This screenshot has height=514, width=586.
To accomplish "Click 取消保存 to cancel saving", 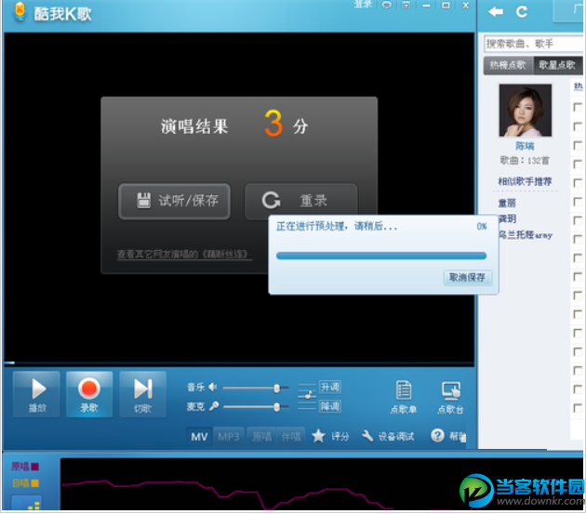I will (x=467, y=277).
